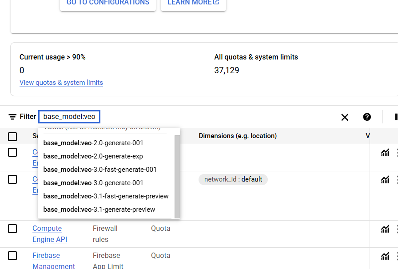Click the LEARN MORE button

193,4
